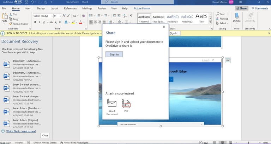
Task: Toggle Underline formatting
Action: tap(44, 22)
